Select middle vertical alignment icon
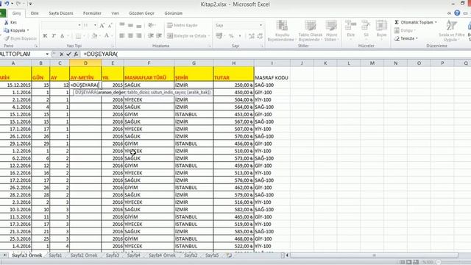 130,25
